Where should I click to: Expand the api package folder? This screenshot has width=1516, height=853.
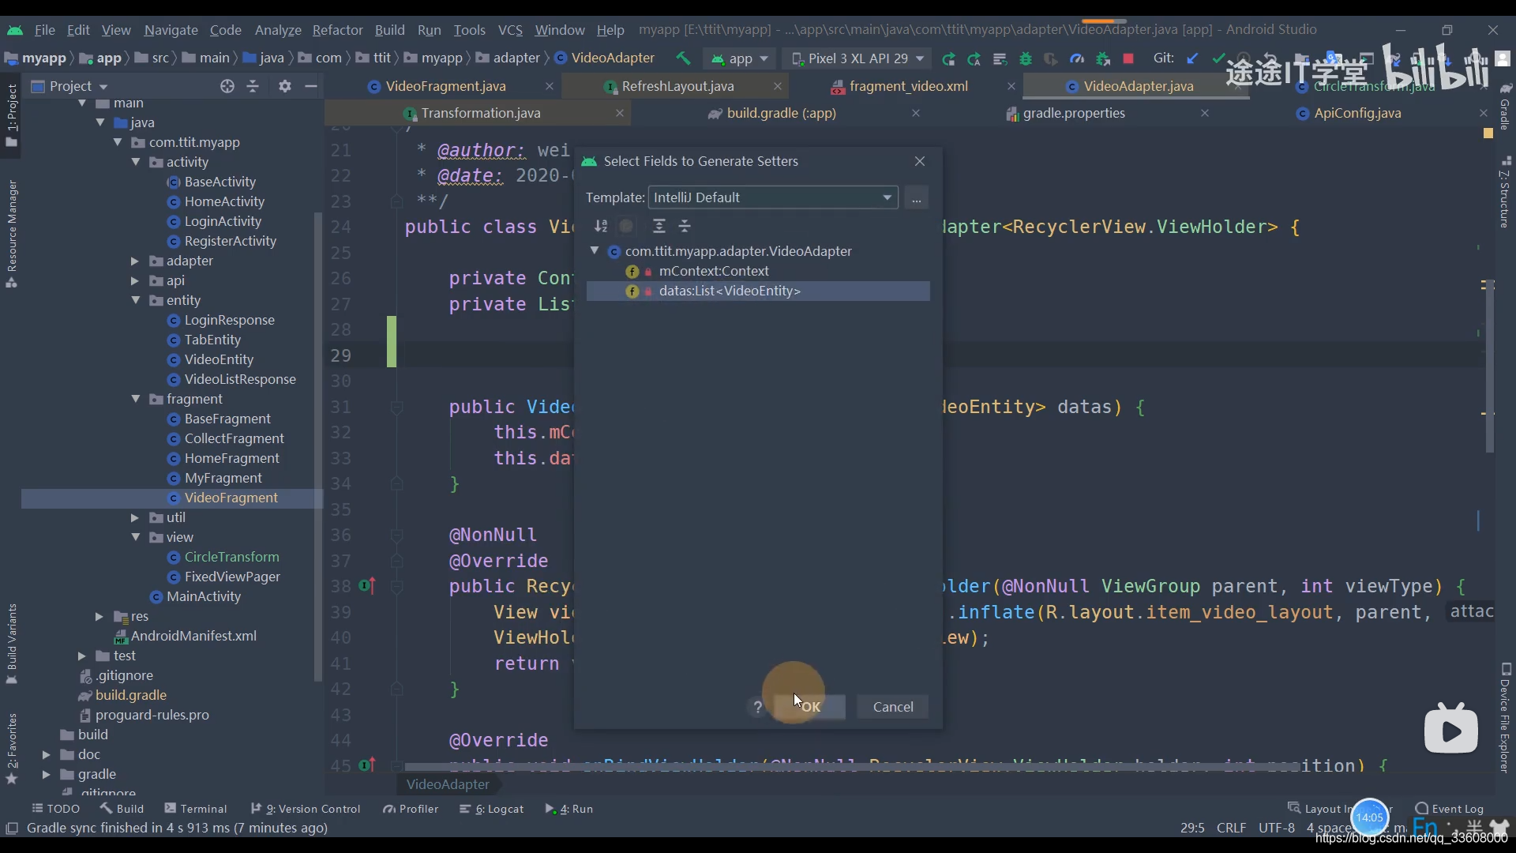click(135, 280)
